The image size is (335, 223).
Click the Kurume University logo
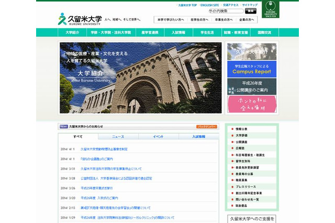point(80,19)
